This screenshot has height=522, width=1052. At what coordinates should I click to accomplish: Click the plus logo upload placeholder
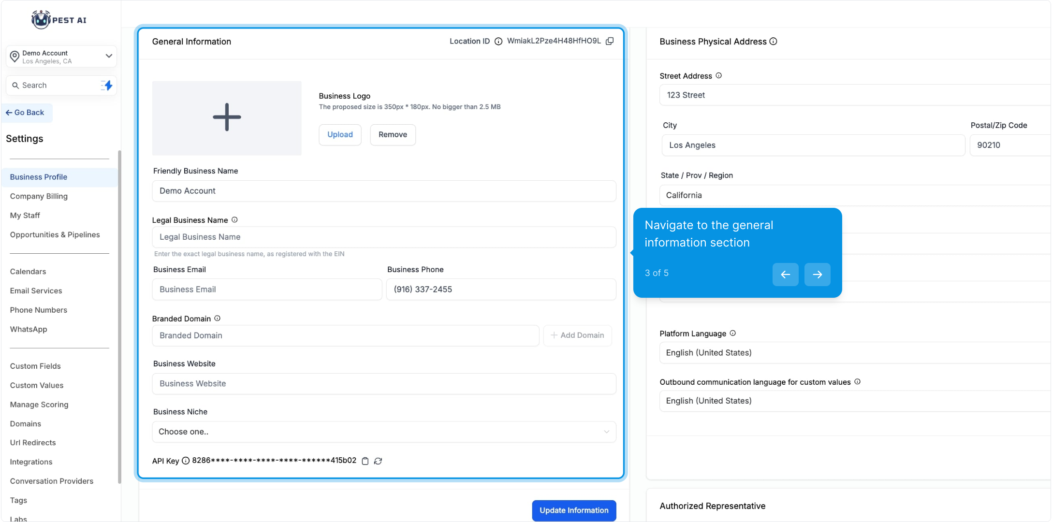[227, 118]
